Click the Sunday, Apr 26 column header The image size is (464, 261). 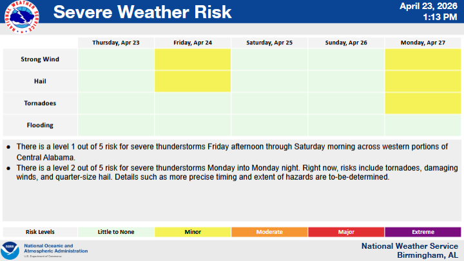[346, 42]
